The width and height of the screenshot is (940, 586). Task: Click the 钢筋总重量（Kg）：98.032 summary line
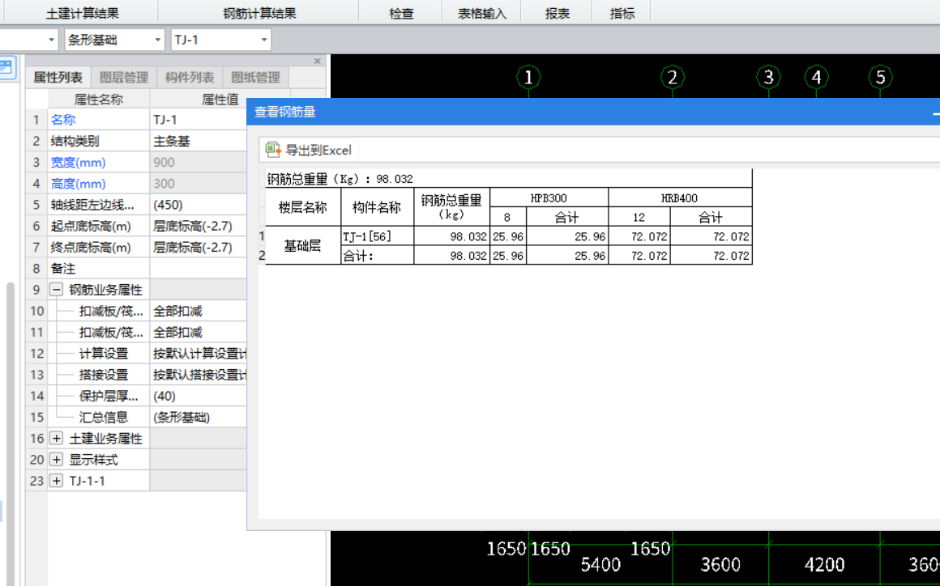click(x=340, y=178)
